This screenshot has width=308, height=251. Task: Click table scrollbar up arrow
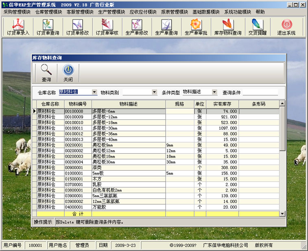(x=282, y=103)
